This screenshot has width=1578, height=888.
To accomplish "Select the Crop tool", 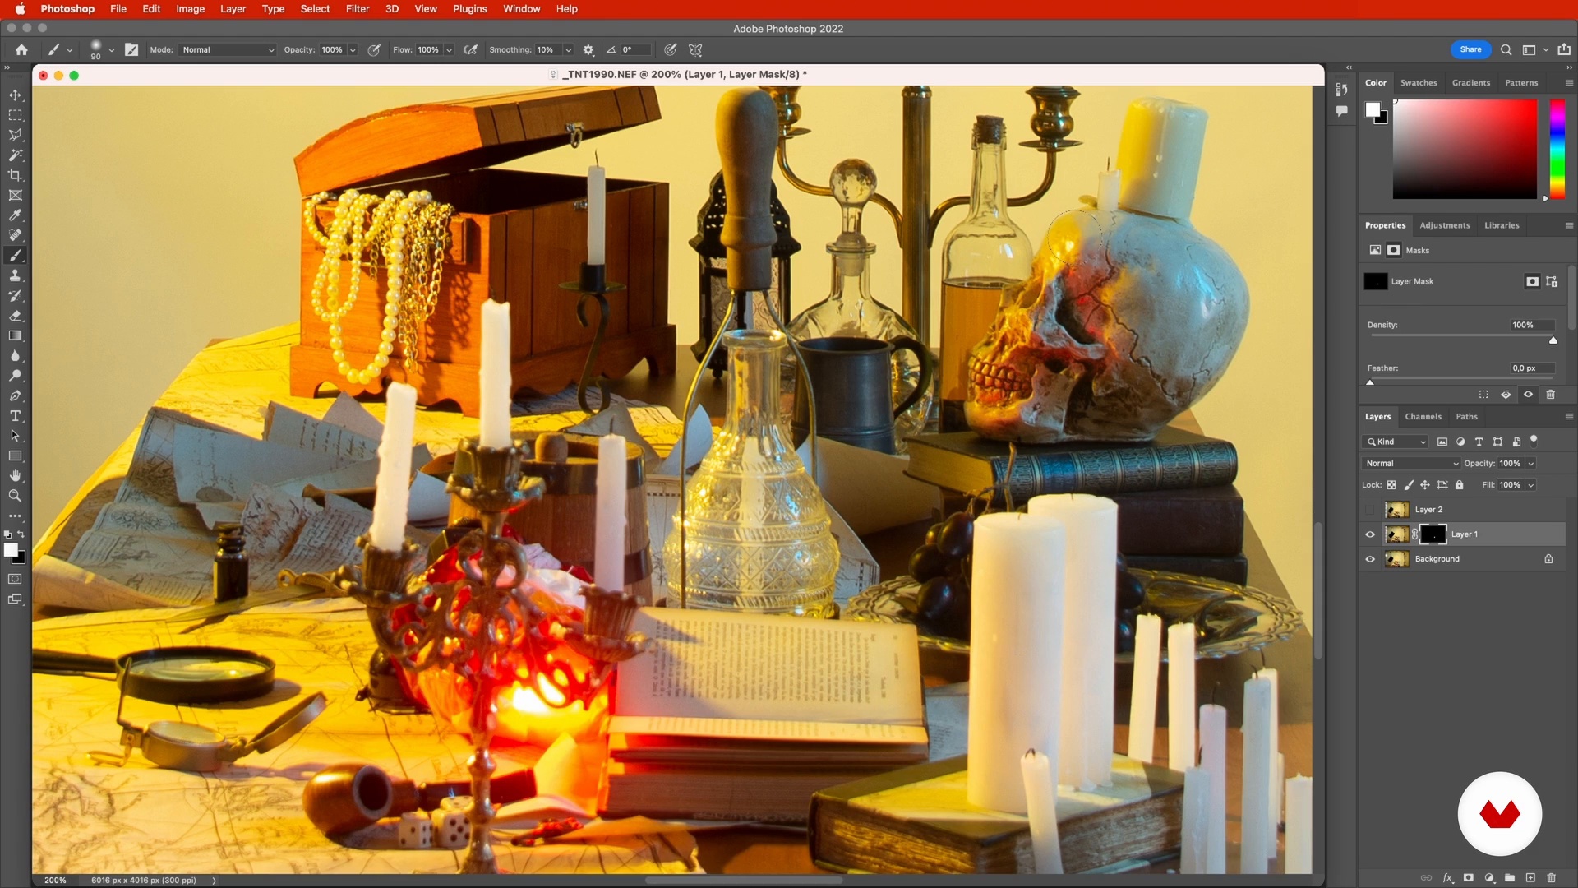I will click(x=15, y=175).
